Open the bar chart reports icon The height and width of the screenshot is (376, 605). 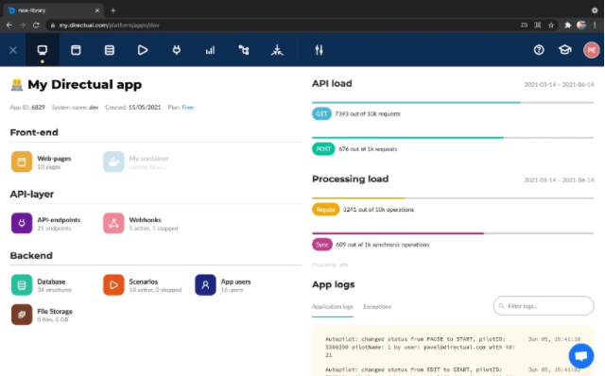coord(210,50)
